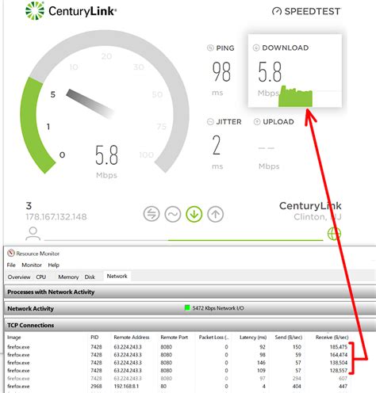
Task: Select the firefox.exe row with PID 2968
Action: [178, 386]
